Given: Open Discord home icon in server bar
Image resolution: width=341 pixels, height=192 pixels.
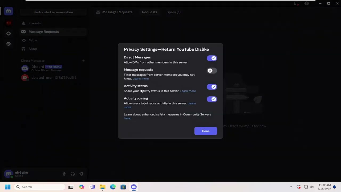Looking at the screenshot, I should [x=9, y=11].
